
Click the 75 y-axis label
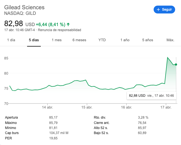[6, 89]
